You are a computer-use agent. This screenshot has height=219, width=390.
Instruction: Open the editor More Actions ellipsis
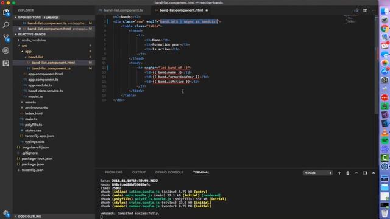pyautogui.click(x=374, y=10)
